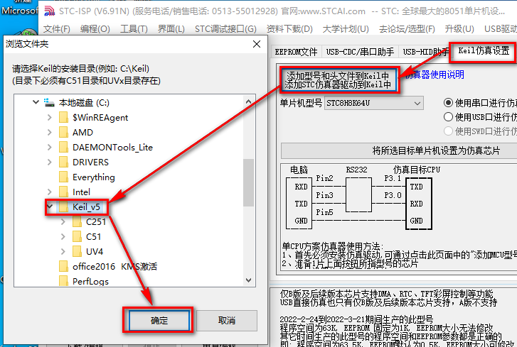This screenshot has height=347, width=517.
Task: Select 使用USB口进行仿真 radio button
Action: [x=448, y=117]
